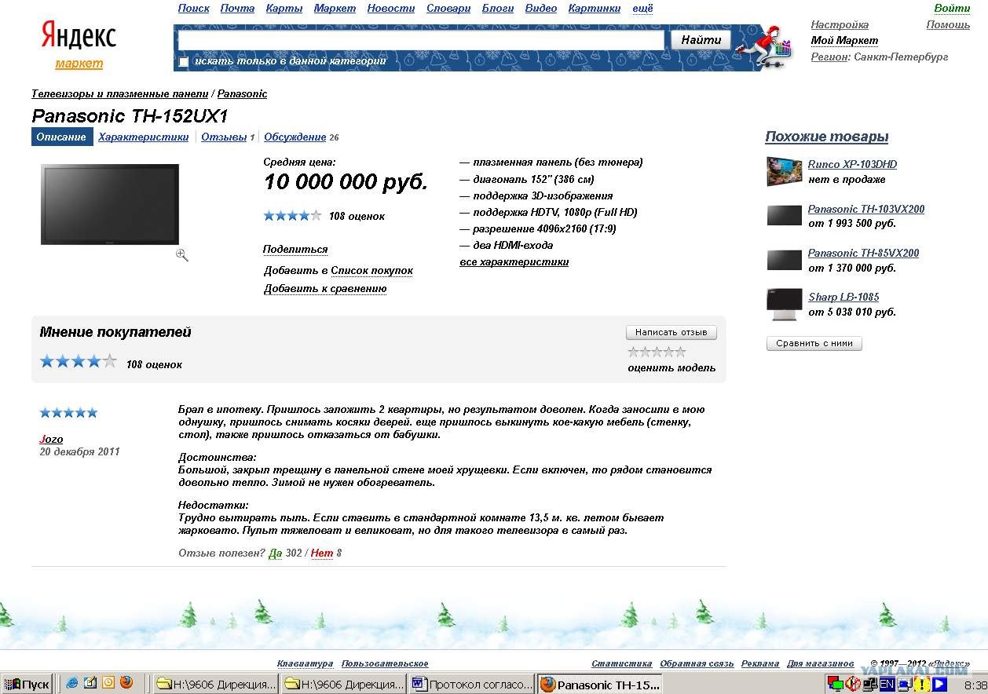Open the Настройка link
This screenshot has width=988, height=694.
(840, 24)
